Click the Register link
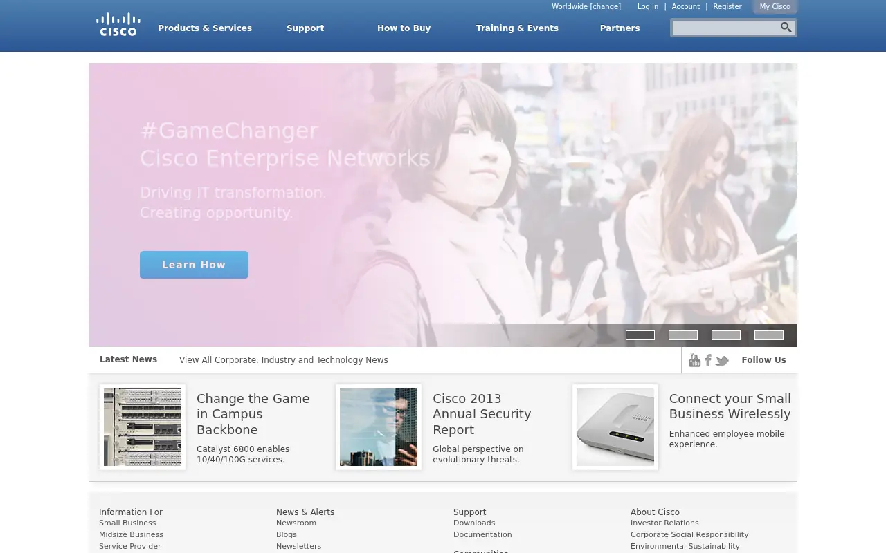886x553 pixels. (x=727, y=7)
